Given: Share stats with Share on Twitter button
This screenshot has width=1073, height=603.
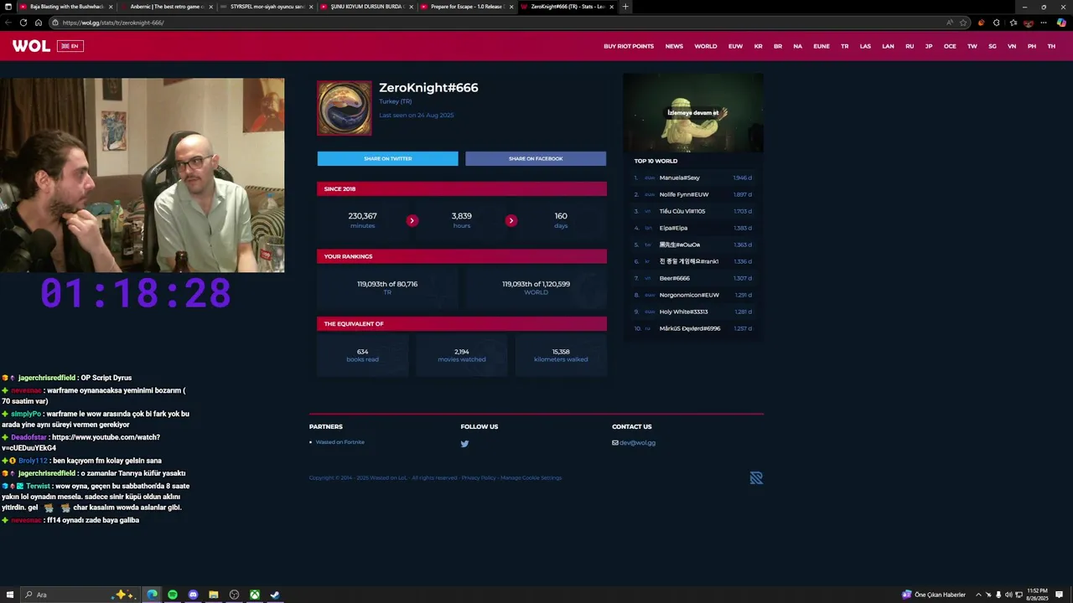Looking at the screenshot, I should pos(387,158).
